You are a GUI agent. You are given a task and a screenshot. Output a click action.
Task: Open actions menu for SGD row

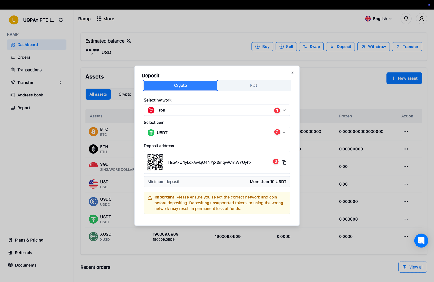(x=406, y=167)
